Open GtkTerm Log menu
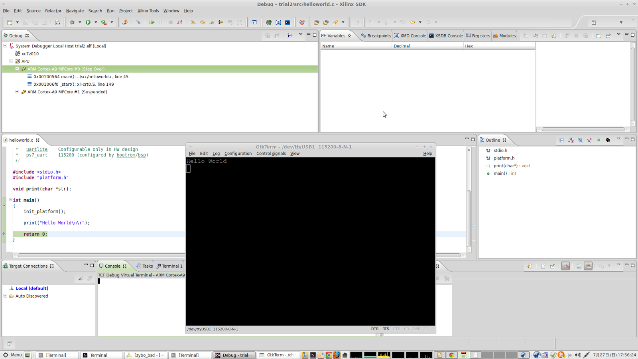Screen dimensions: 638x359 coord(216,154)
